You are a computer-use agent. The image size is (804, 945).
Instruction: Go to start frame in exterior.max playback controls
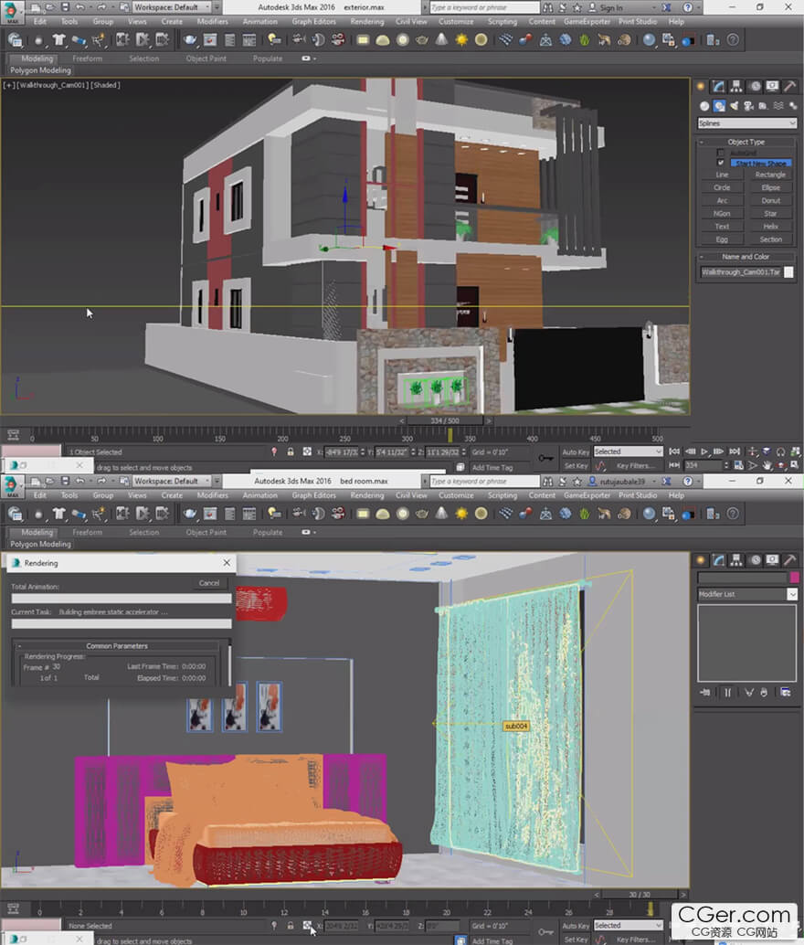pos(674,451)
